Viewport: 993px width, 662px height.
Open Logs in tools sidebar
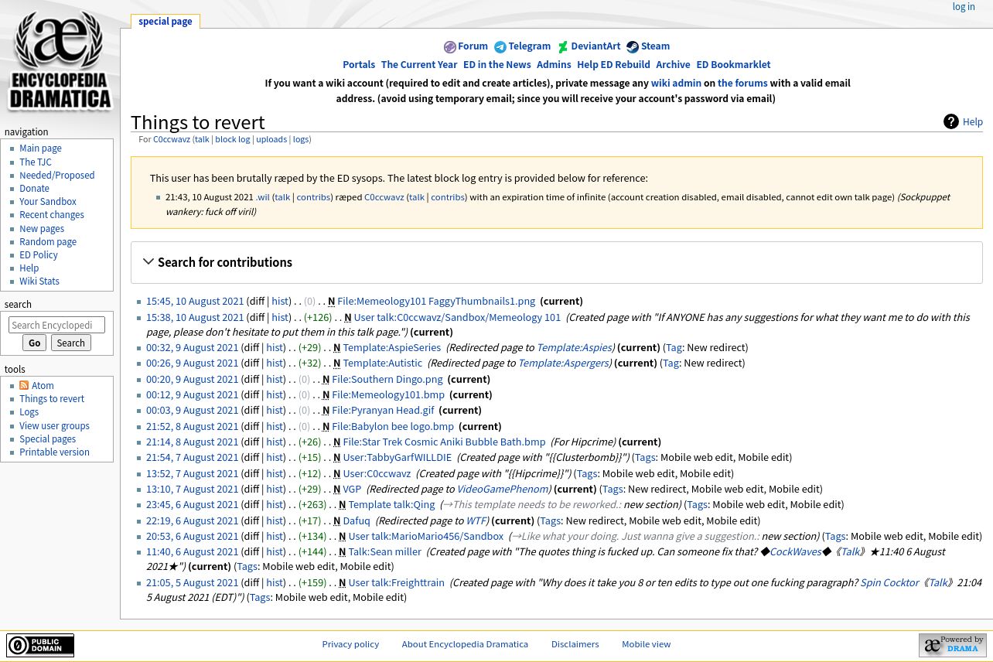tap(29, 412)
